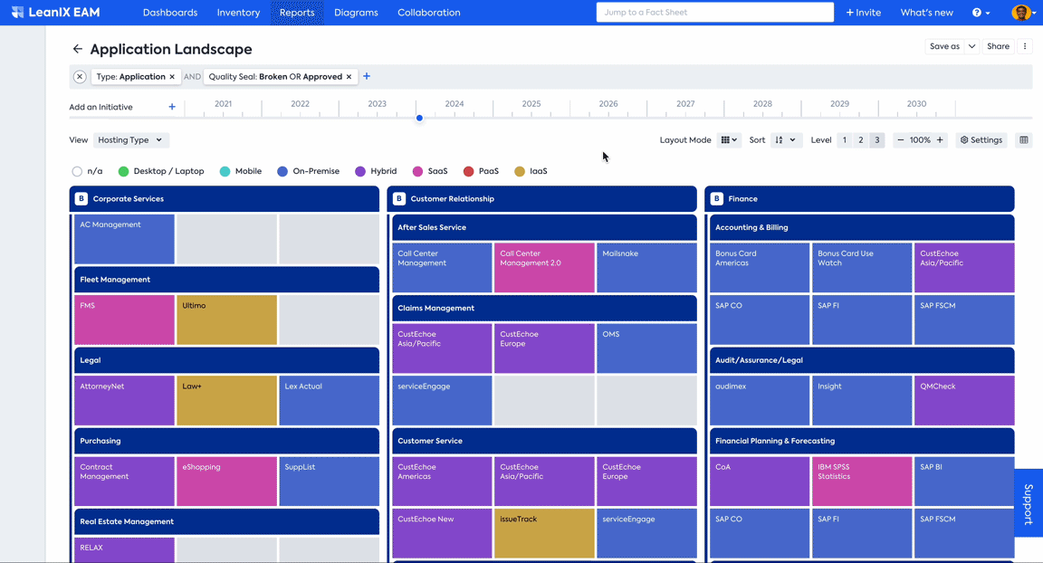This screenshot has height=563, width=1043.
Task: Open the Collaboration menu
Action: (x=429, y=13)
